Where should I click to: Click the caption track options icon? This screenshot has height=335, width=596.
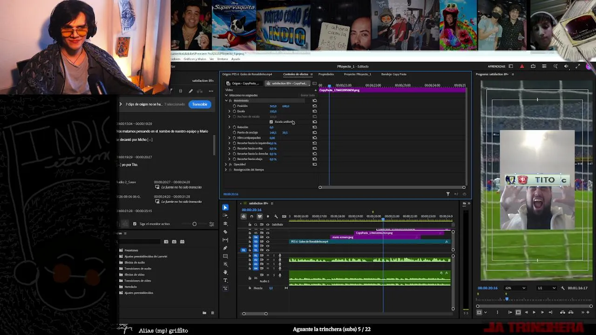click(x=284, y=216)
